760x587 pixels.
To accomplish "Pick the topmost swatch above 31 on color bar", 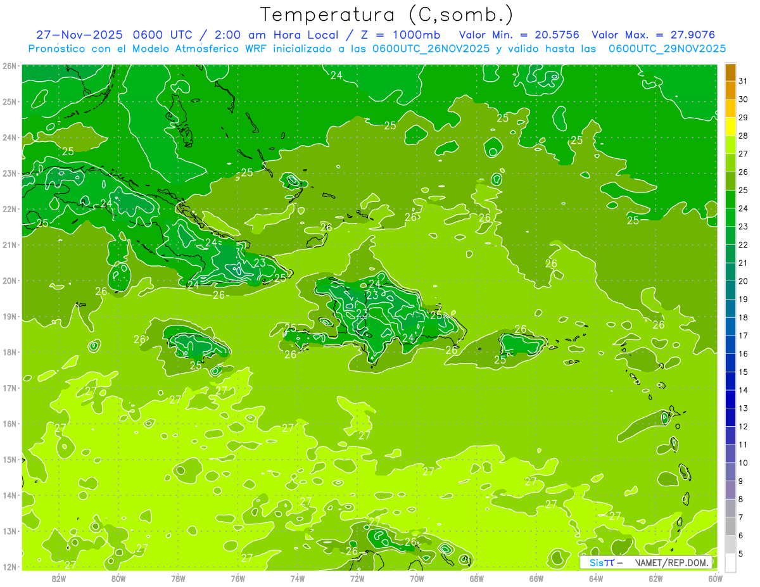I will (730, 72).
